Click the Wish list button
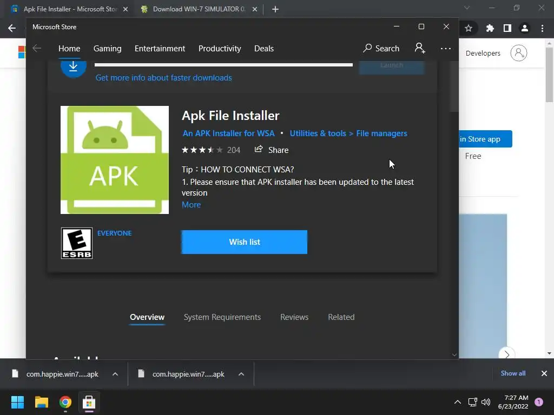The width and height of the screenshot is (554, 415). 244,242
